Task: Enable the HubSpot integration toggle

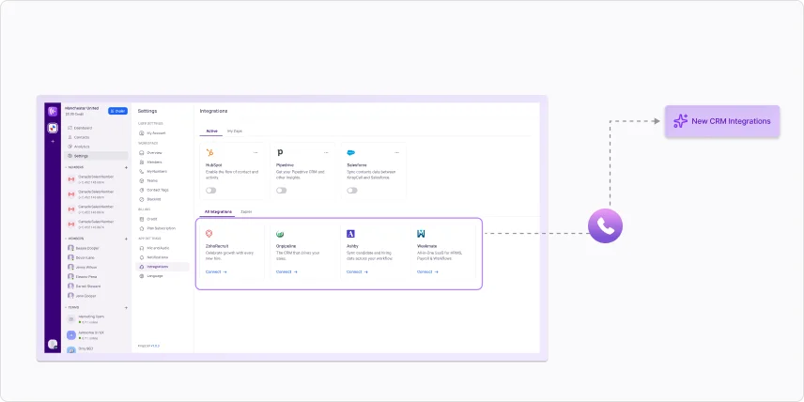Action: (210, 191)
